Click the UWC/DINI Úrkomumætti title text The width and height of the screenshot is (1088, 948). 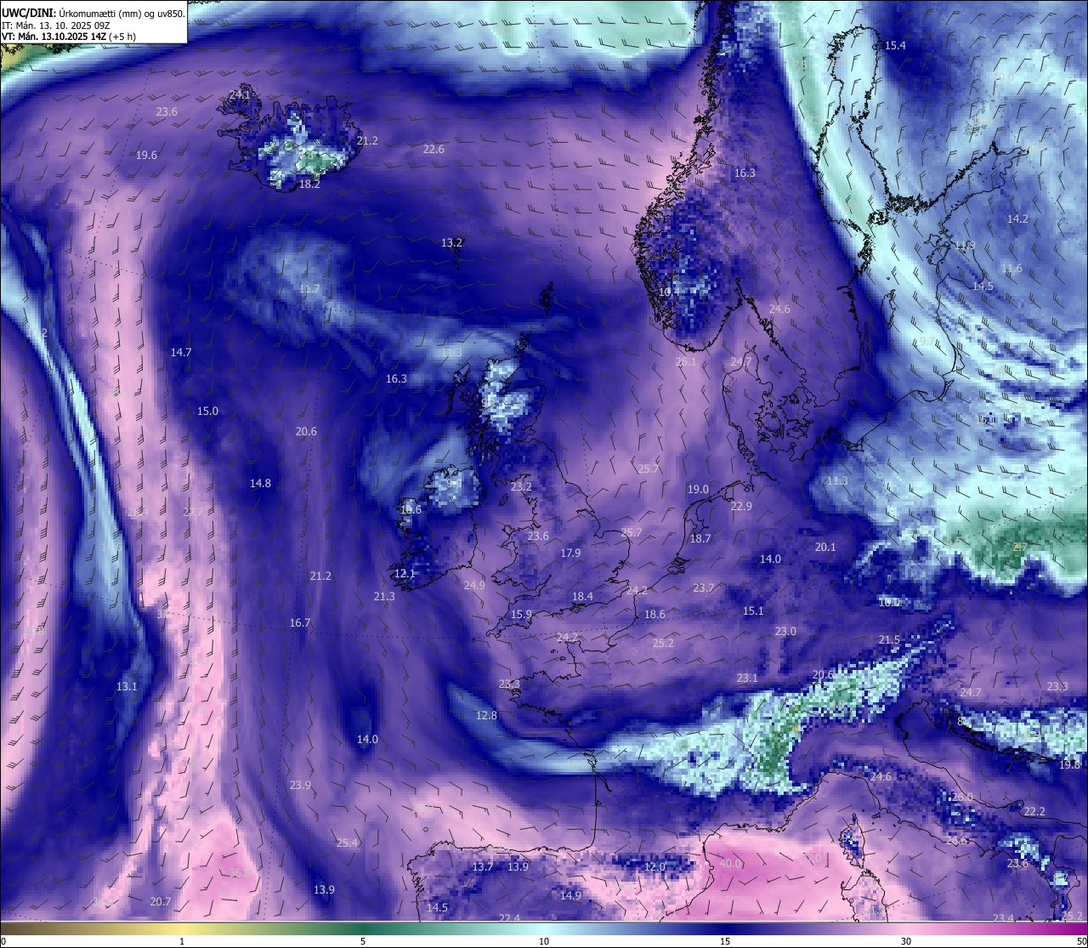(93, 13)
